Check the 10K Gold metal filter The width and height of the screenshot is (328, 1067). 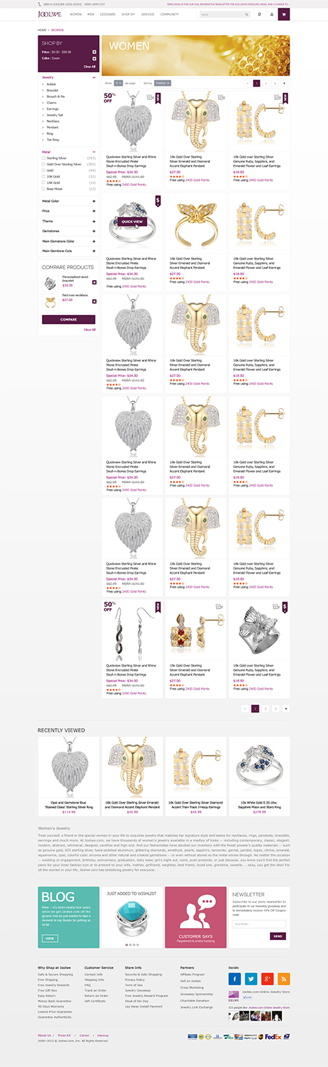tap(44, 176)
